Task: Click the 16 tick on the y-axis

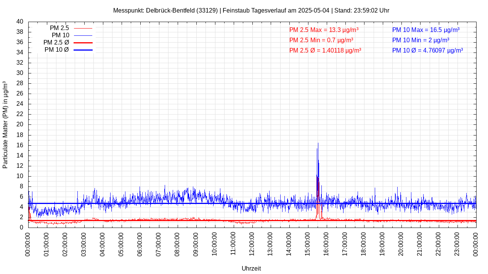Action: (x=20, y=145)
